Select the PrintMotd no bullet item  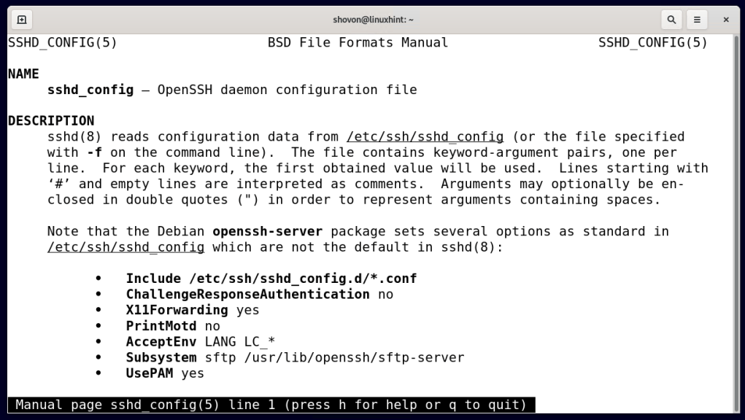[177, 326]
